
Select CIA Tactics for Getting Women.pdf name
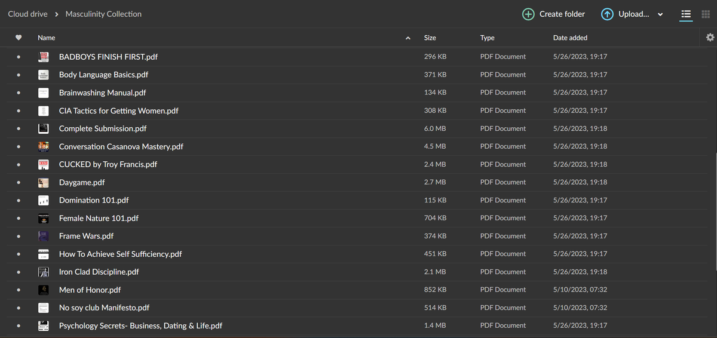(118, 110)
